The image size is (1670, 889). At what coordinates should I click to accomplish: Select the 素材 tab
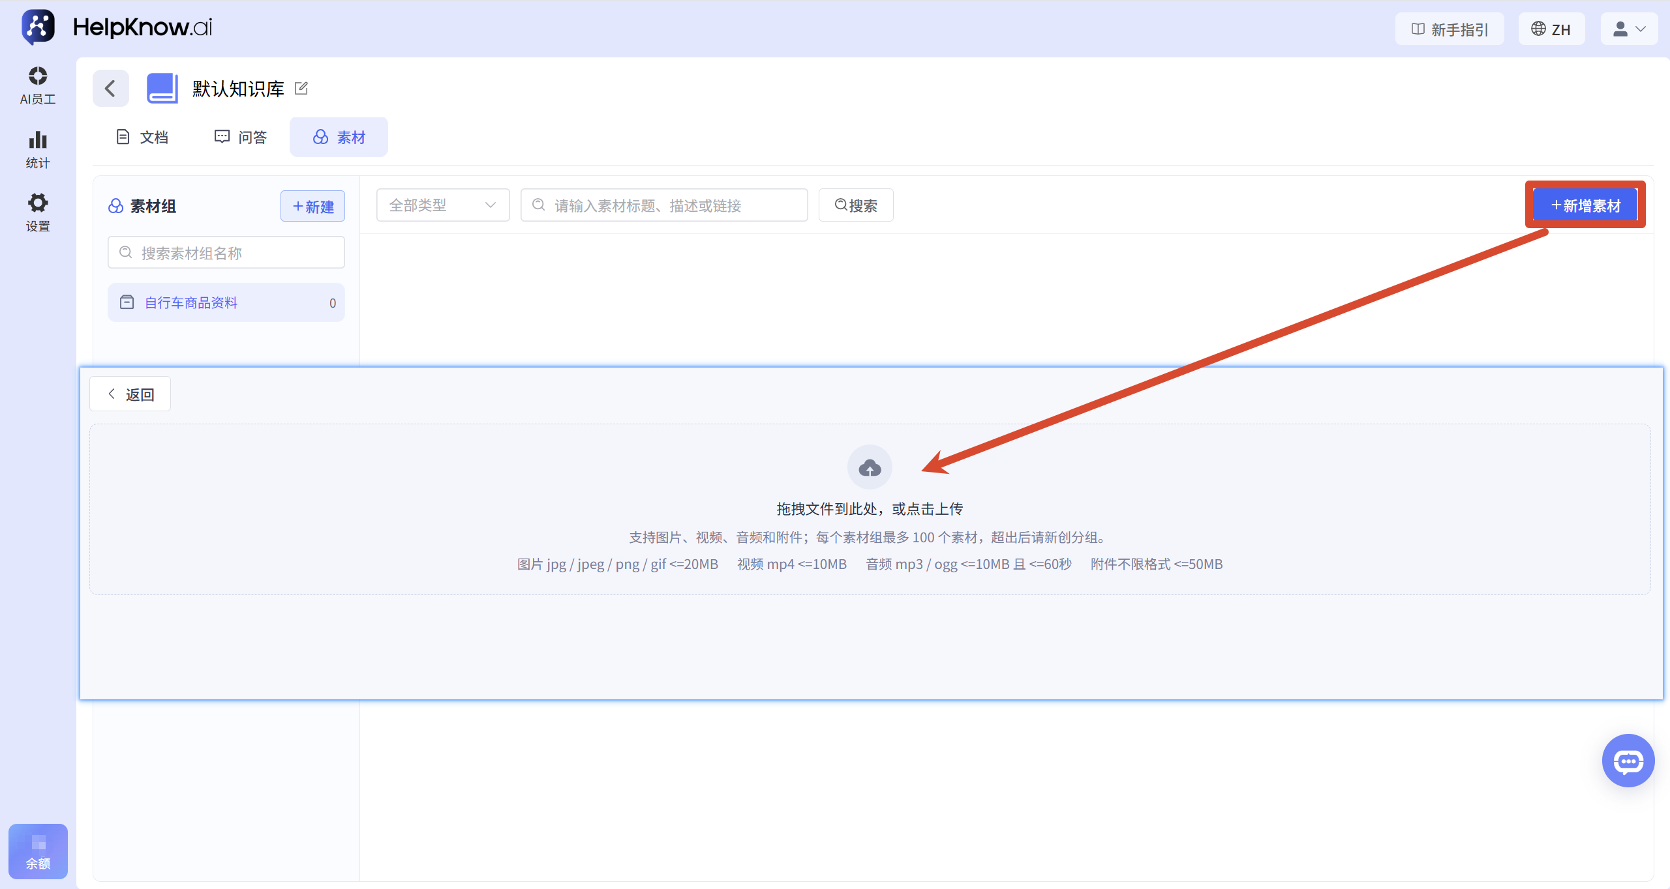[x=339, y=137]
